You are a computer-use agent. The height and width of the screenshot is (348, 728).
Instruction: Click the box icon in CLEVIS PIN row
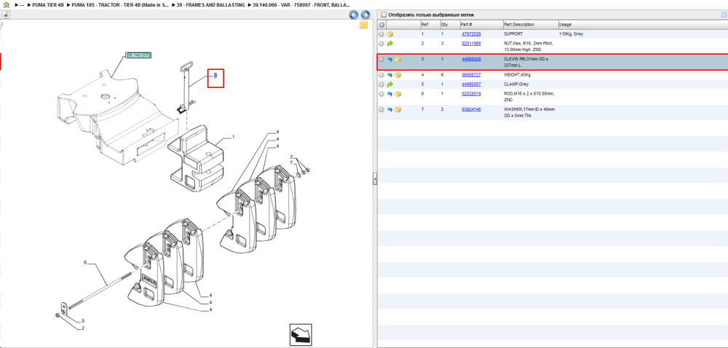point(398,60)
